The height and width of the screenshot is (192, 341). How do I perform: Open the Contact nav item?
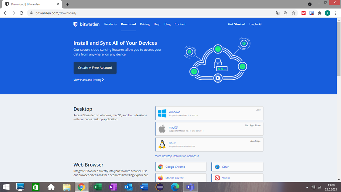pos(180,24)
